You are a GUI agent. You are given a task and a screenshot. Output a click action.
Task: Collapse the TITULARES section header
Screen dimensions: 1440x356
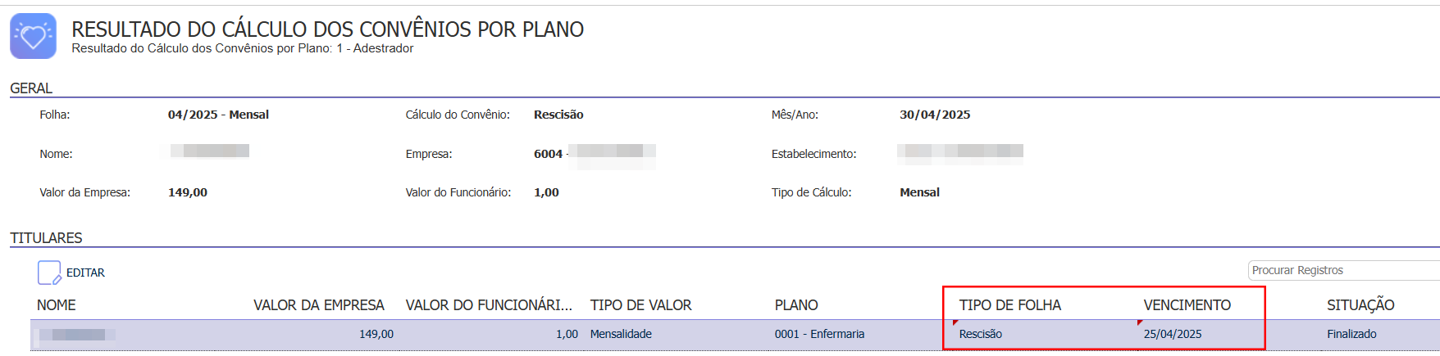click(46, 238)
